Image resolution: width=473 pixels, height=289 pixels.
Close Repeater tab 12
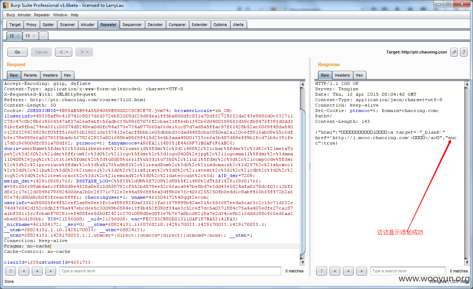point(18,36)
